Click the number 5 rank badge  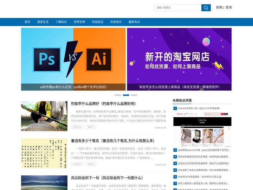pos(175,170)
